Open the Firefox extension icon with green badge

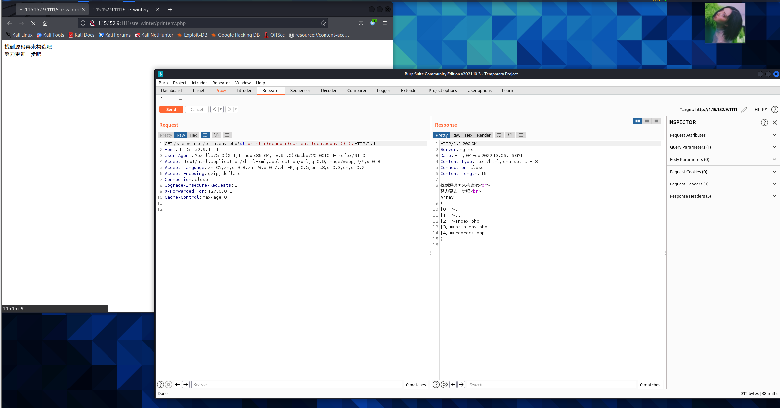point(373,23)
